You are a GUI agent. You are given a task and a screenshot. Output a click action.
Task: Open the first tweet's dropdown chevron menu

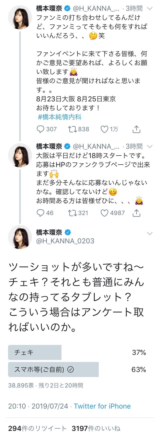click(x=150, y=9)
